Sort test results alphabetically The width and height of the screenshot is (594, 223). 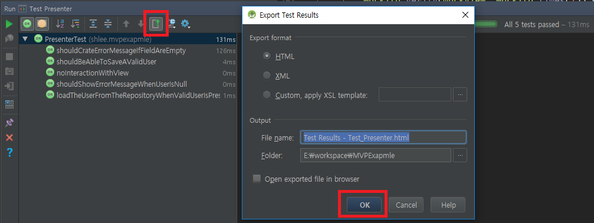pos(60,24)
